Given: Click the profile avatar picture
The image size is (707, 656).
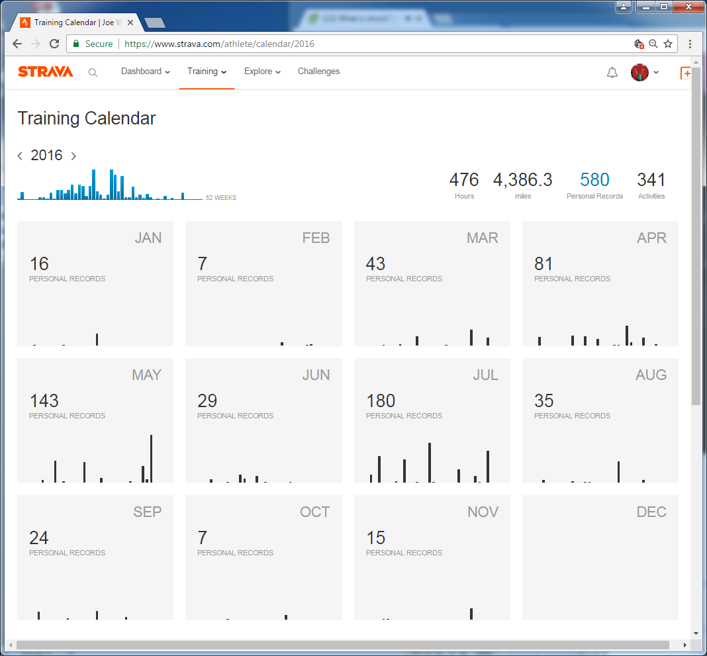Looking at the screenshot, I should coord(639,73).
